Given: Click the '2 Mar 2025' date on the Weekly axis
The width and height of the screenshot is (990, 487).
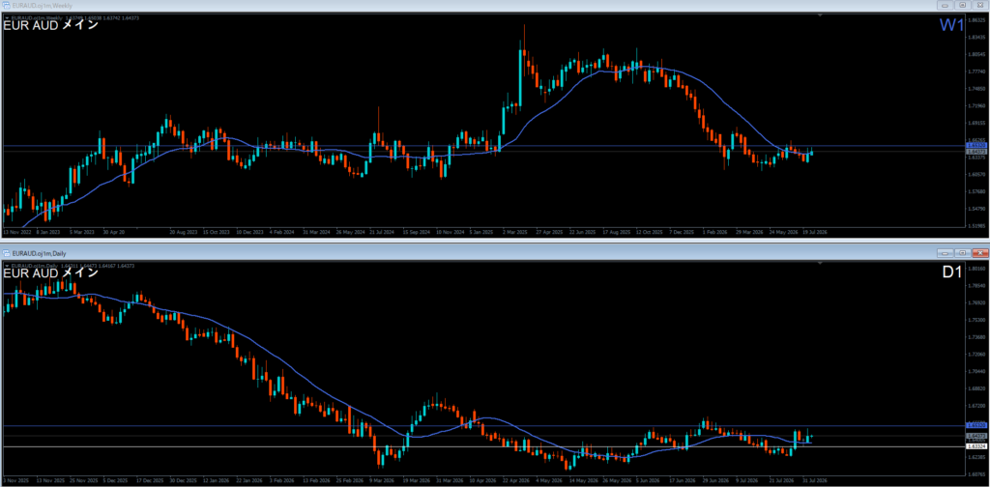Looking at the screenshot, I should click(514, 232).
